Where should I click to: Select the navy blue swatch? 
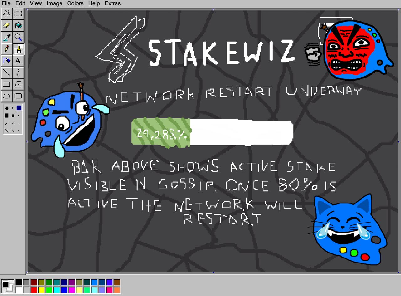tap(64, 283)
